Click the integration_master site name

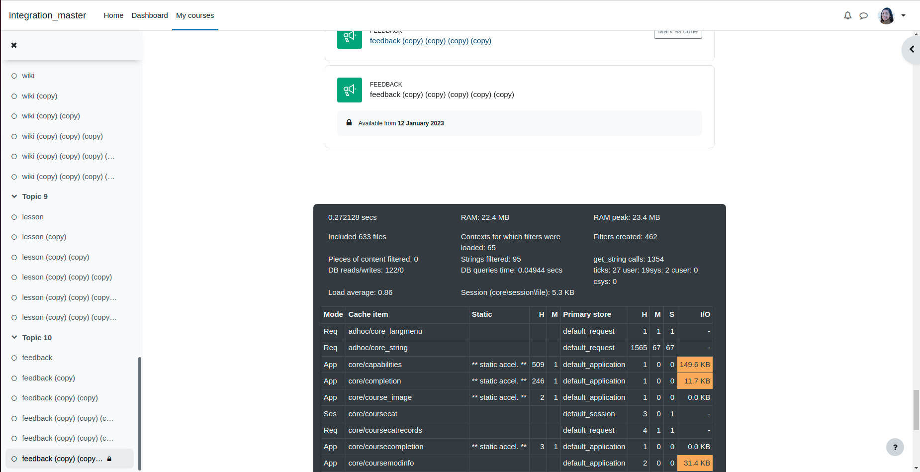[x=47, y=15]
